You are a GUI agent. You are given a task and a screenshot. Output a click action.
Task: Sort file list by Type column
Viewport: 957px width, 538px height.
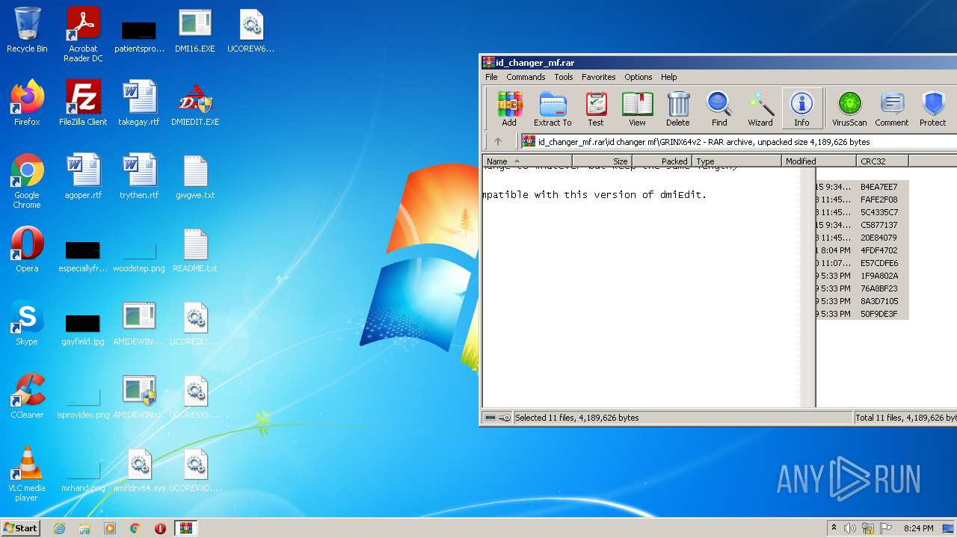[x=737, y=161]
